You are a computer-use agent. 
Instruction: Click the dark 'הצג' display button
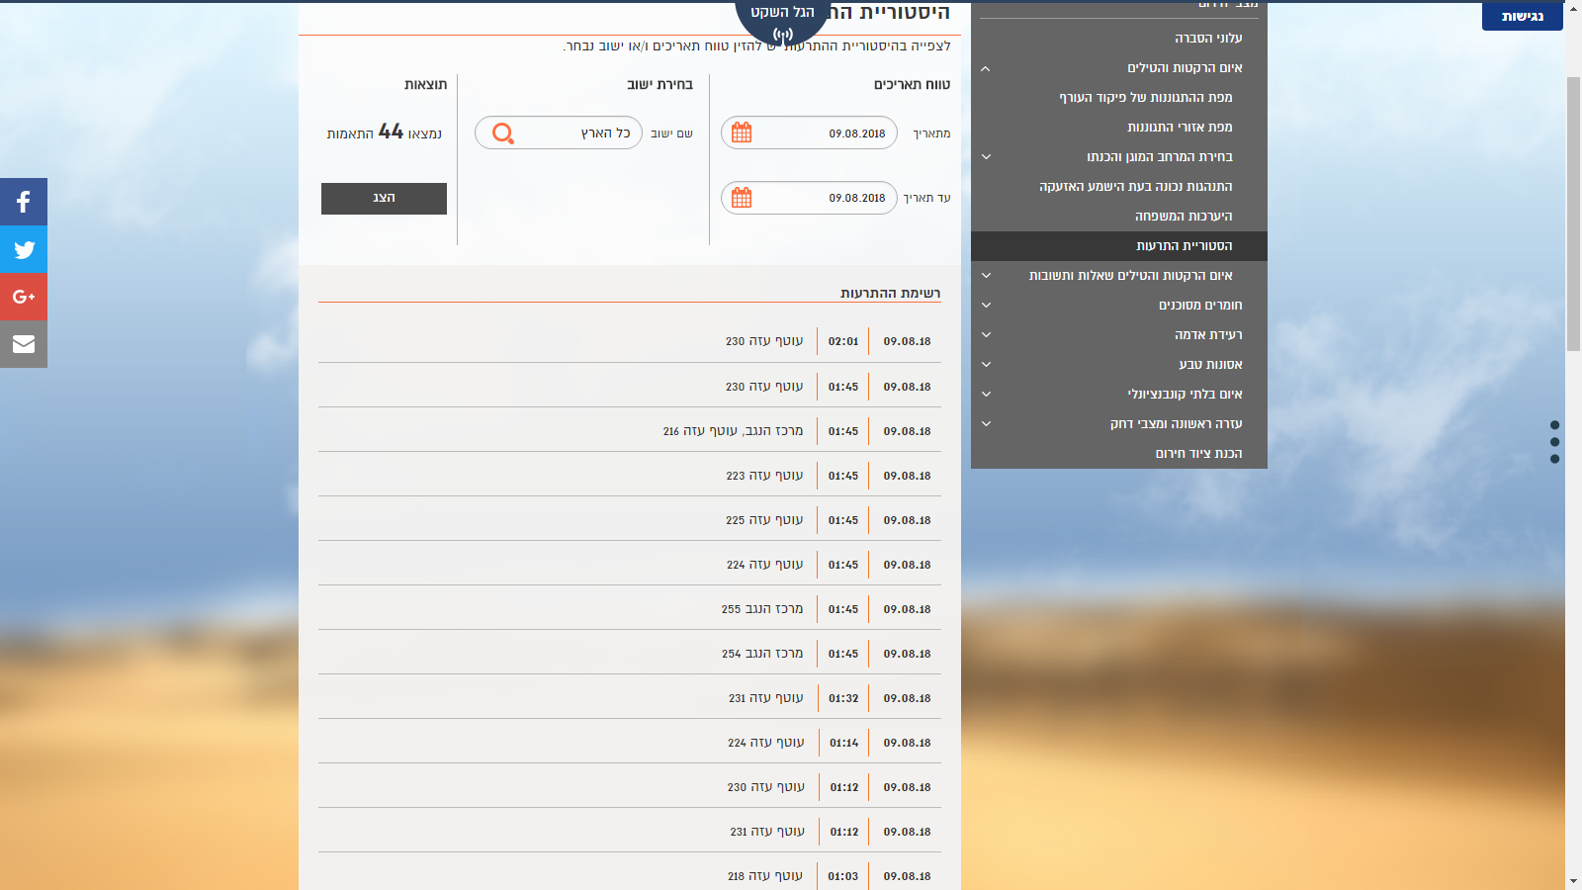pyautogui.click(x=384, y=199)
